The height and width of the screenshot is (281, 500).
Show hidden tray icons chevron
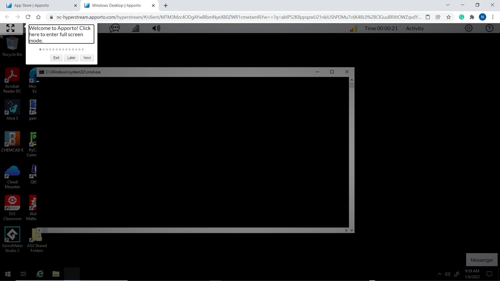pos(439,274)
